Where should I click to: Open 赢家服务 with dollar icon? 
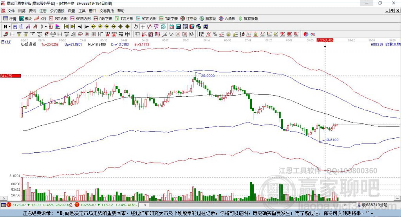248,19
